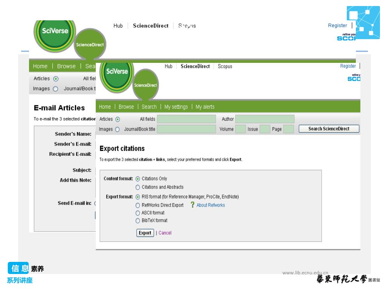Select Citations Only content format
Screen dimensions: 386x289
tap(138, 179)
